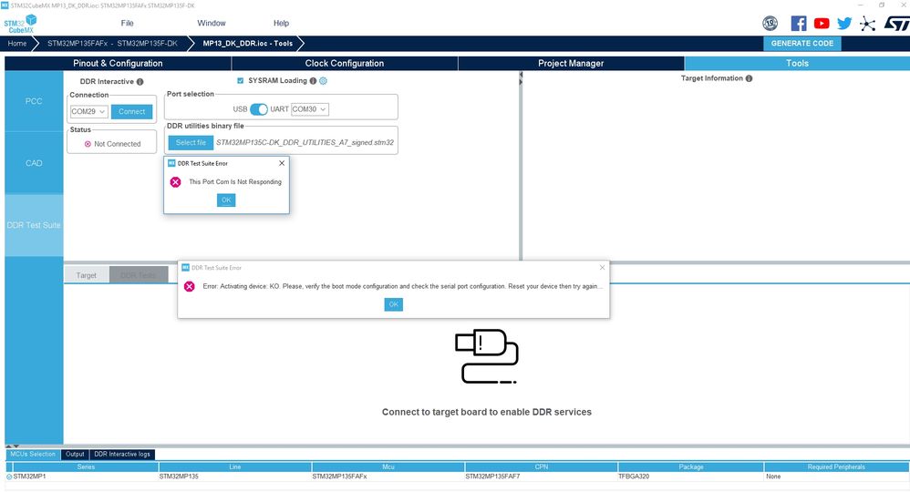Click the DDR utilities binary file name
Image resolution: width=910 pixels, height=492 pixels.
pos(305,142)
